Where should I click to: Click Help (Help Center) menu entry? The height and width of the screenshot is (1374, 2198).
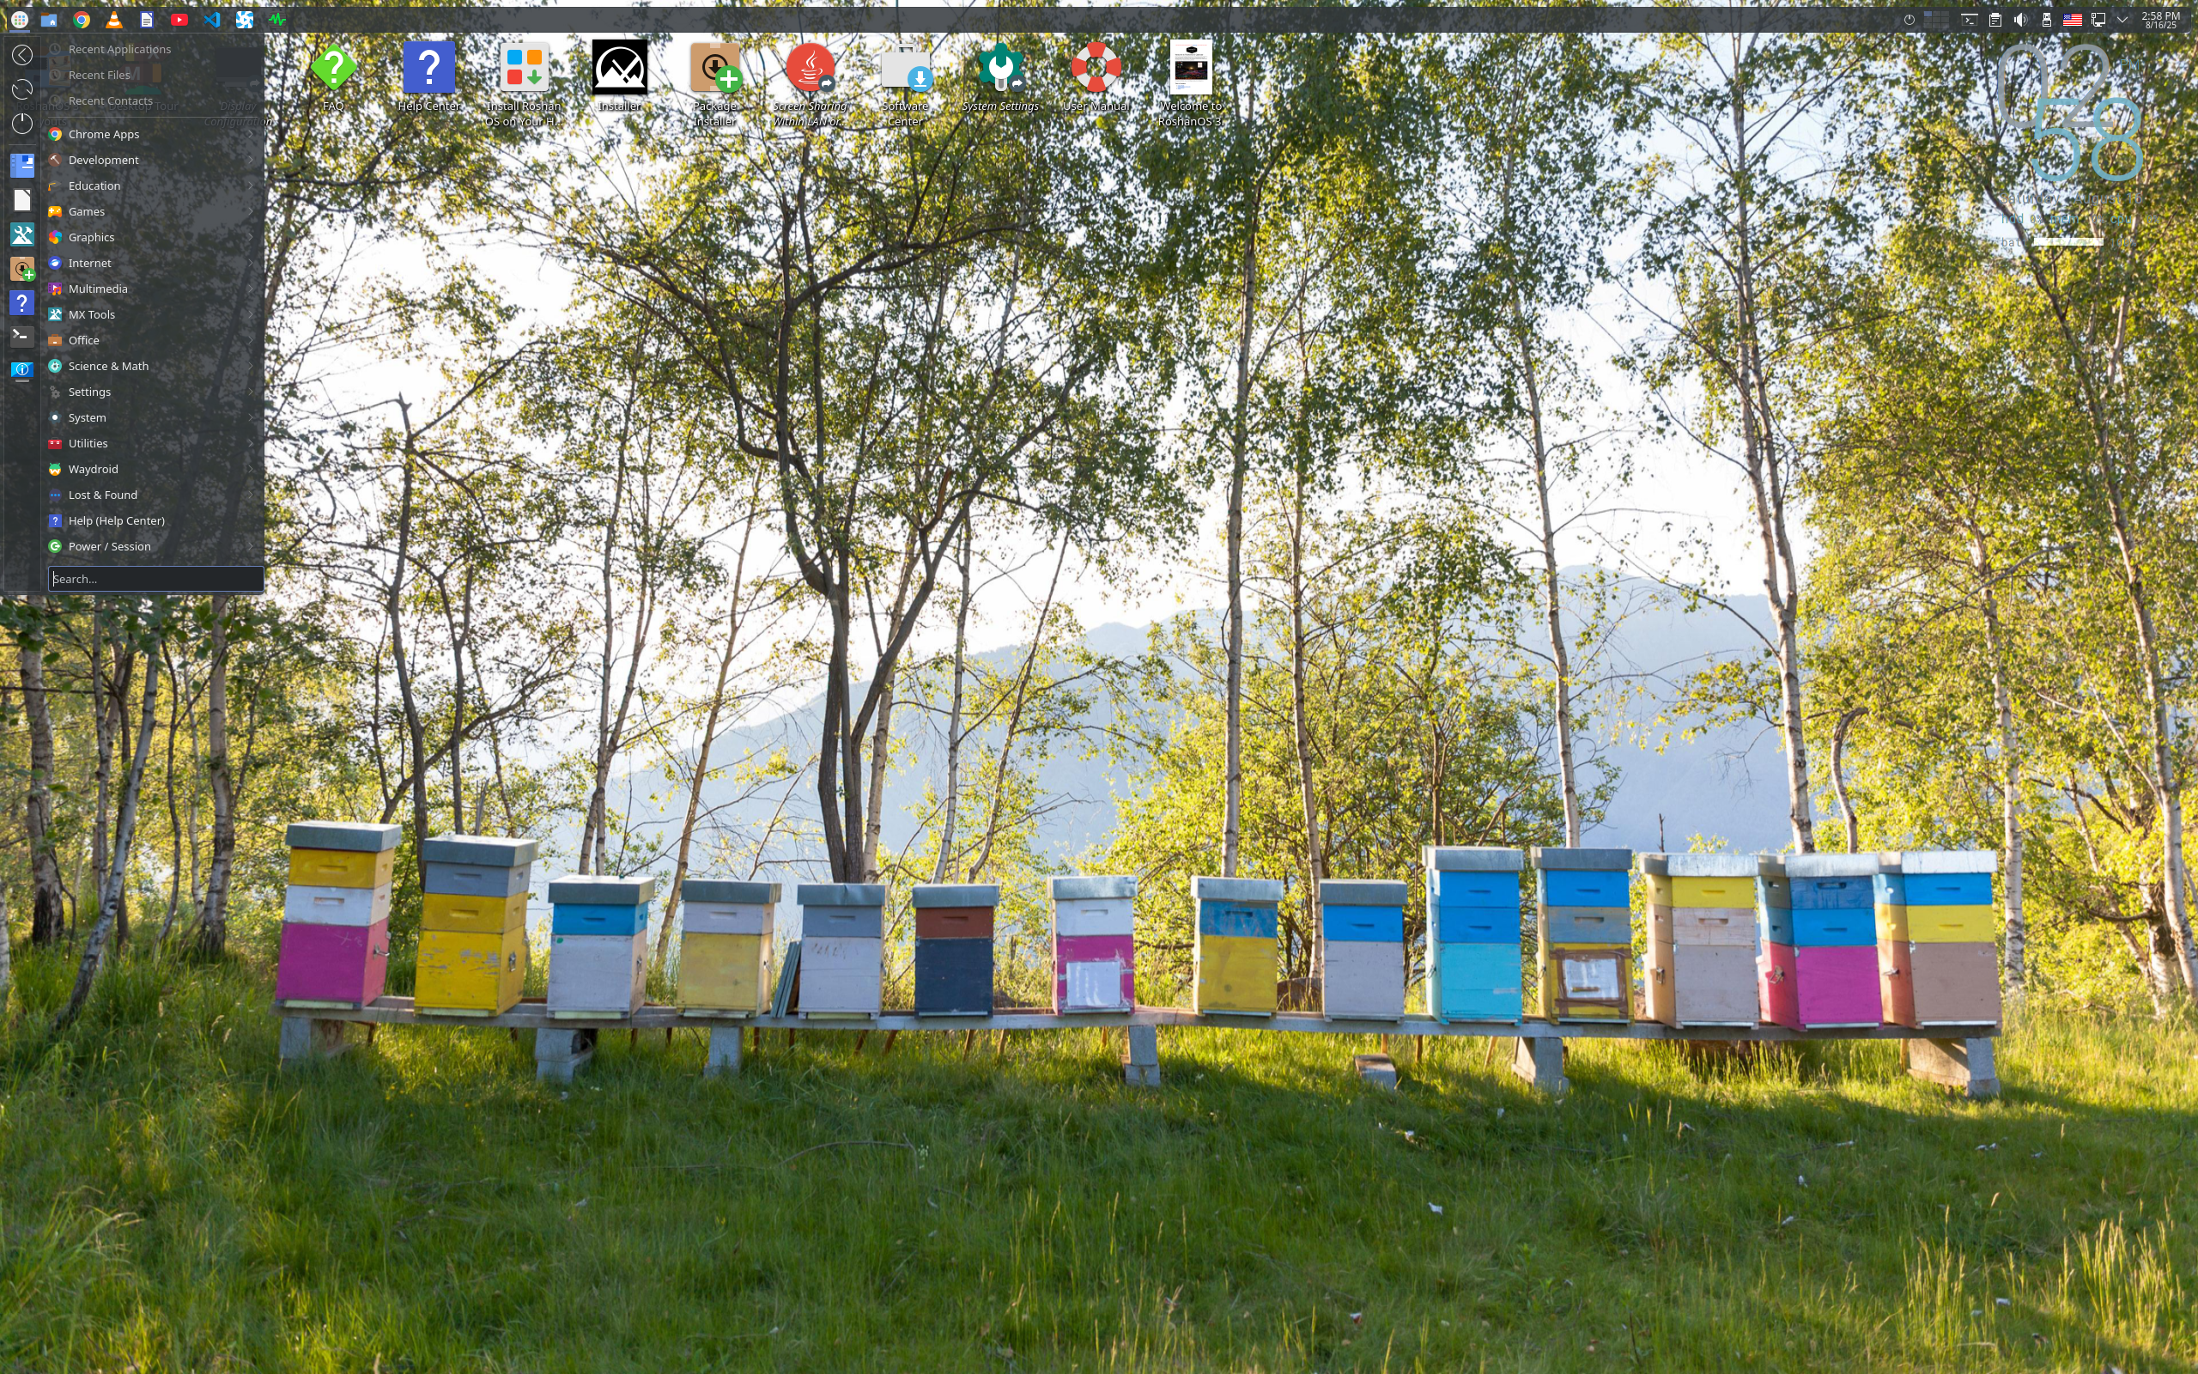(x=154, y=520)
